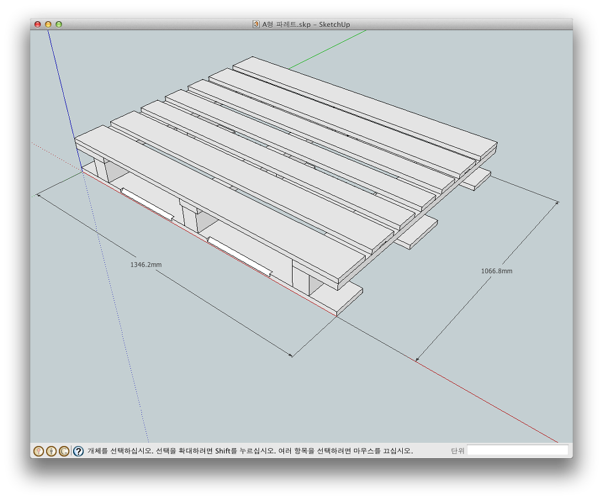Click the SketchUp document icon in title bar
Screen dimensions: 603x500
(256, 24)
